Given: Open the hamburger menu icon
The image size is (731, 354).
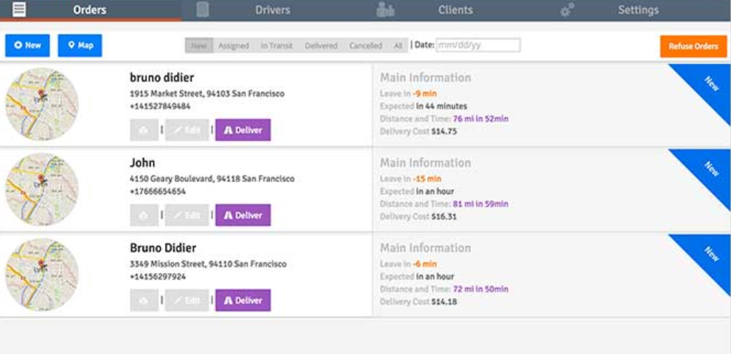Looking at the screenshot, I should 19,10.
